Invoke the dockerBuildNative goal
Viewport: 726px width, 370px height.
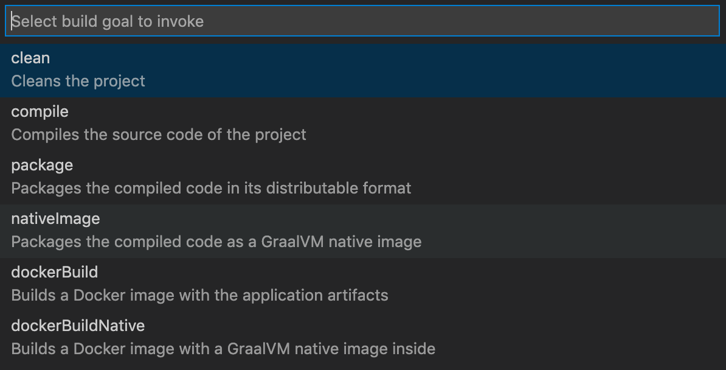(x=78, y=326)
